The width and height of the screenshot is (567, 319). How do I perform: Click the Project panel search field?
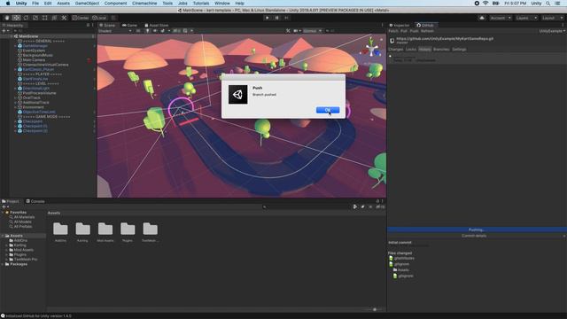[x=306, y=206]
